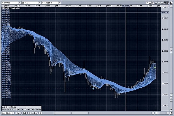Click the green dot marker on chart
The height and width of the screenshot is (116, 174).
coord(155,67)
